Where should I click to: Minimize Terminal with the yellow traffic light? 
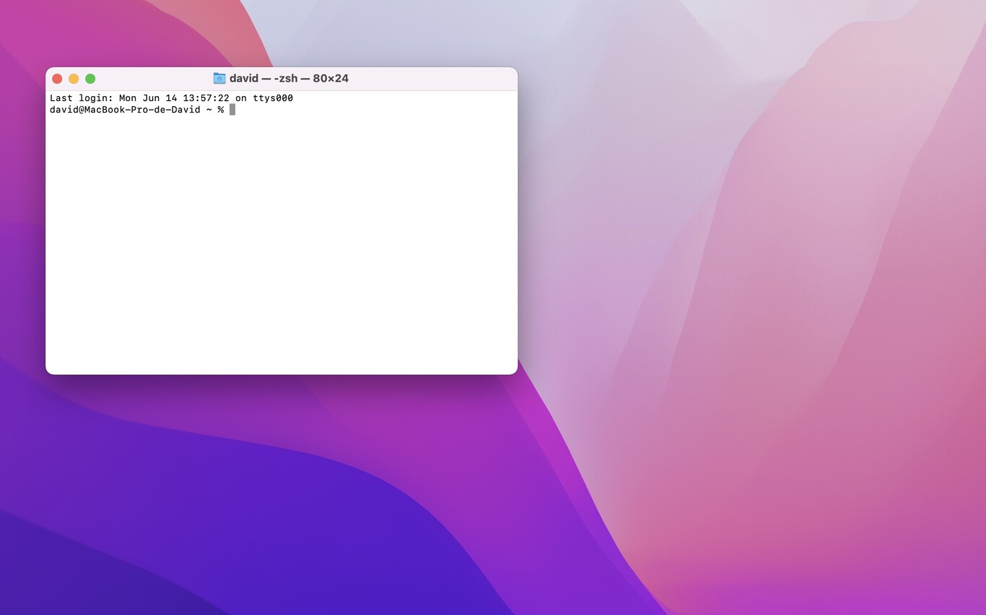point(74,78)
